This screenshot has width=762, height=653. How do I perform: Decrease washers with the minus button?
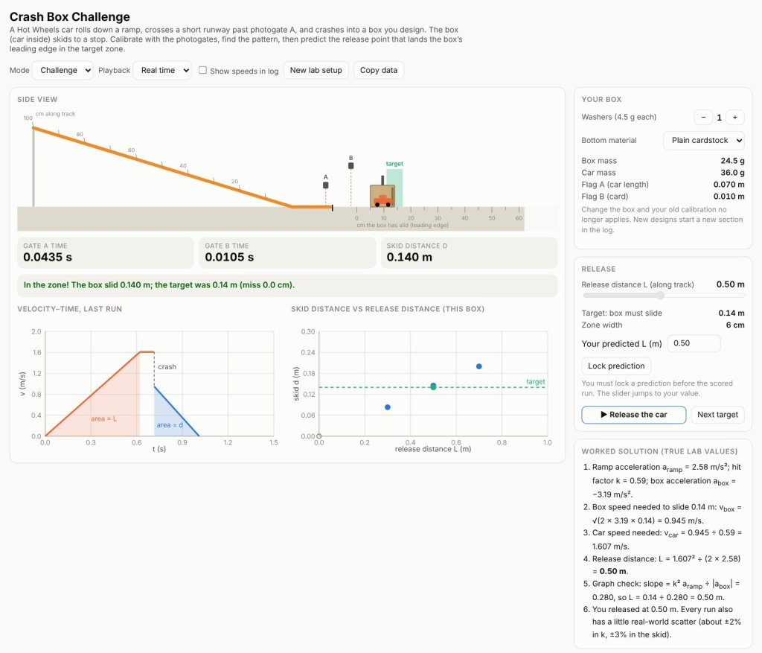(x=703, y=117)
